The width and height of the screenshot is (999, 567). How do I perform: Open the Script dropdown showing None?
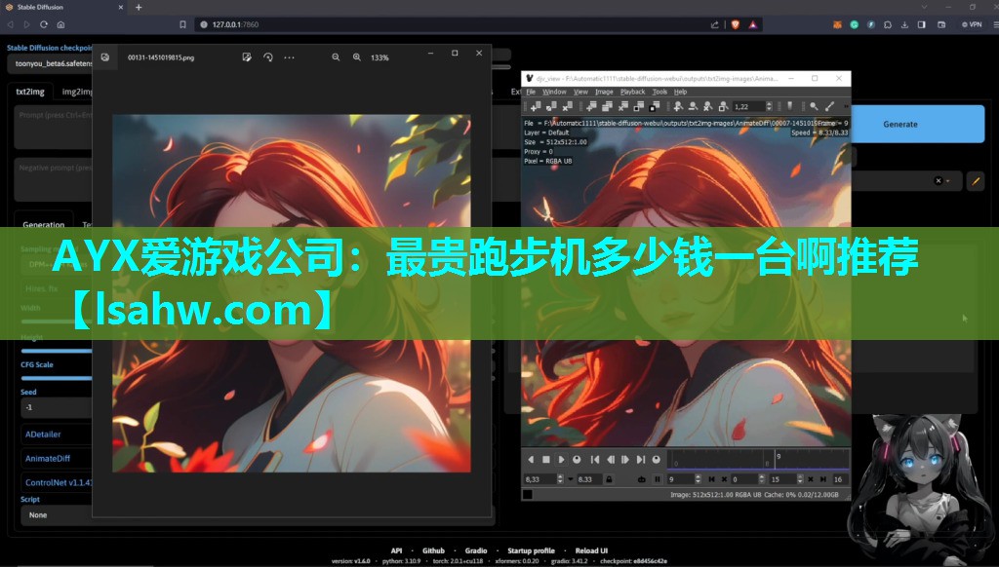tap(56, 514)
